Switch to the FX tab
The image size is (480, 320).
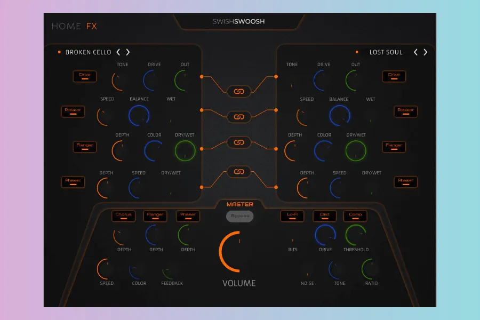tap(92, 26)
